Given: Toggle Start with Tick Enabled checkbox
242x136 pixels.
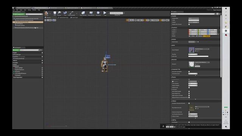Looking at the screenshot, I should tap(189, 72).
